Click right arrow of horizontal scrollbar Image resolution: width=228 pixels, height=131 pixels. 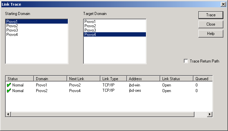[210, 114]
